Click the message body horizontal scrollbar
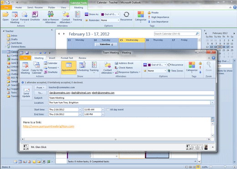The height and width of the screenshot is (169, 237). pos(116,139)
